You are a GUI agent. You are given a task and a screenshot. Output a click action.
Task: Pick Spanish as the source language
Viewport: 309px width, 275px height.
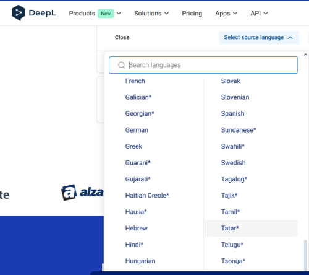(x=232, y=113)
